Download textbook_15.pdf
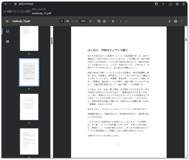This screenshot has height=160, width=189. point(170,21)
